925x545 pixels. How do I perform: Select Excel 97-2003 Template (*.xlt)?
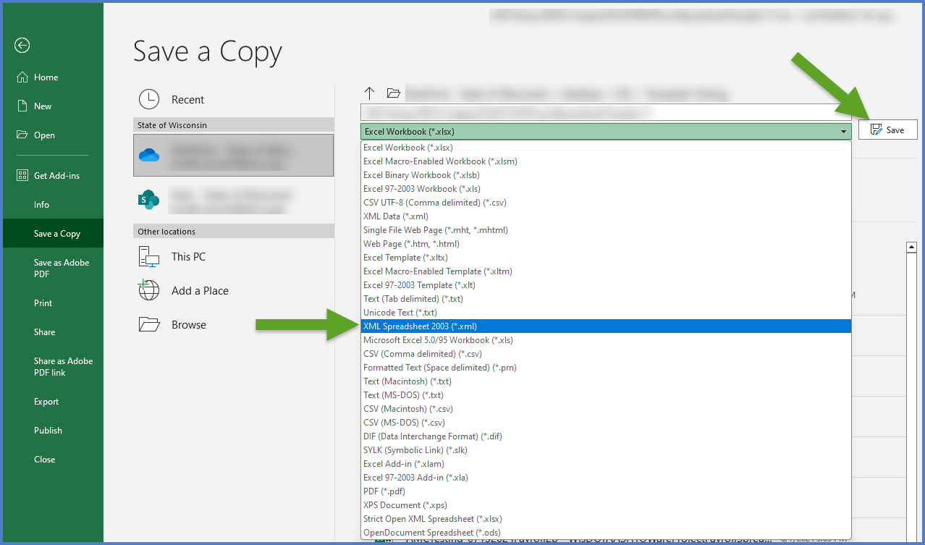click(x=606, y=285)
